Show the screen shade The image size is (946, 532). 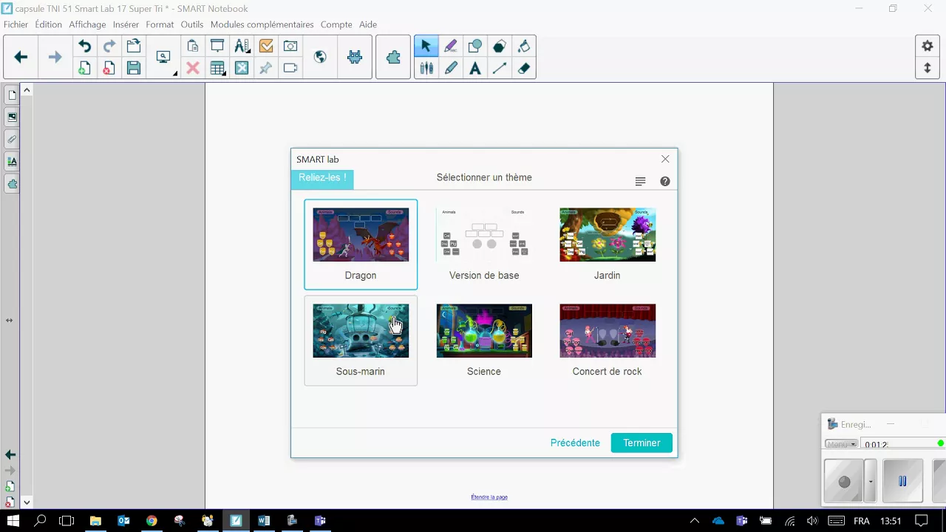tap(217, 46)
